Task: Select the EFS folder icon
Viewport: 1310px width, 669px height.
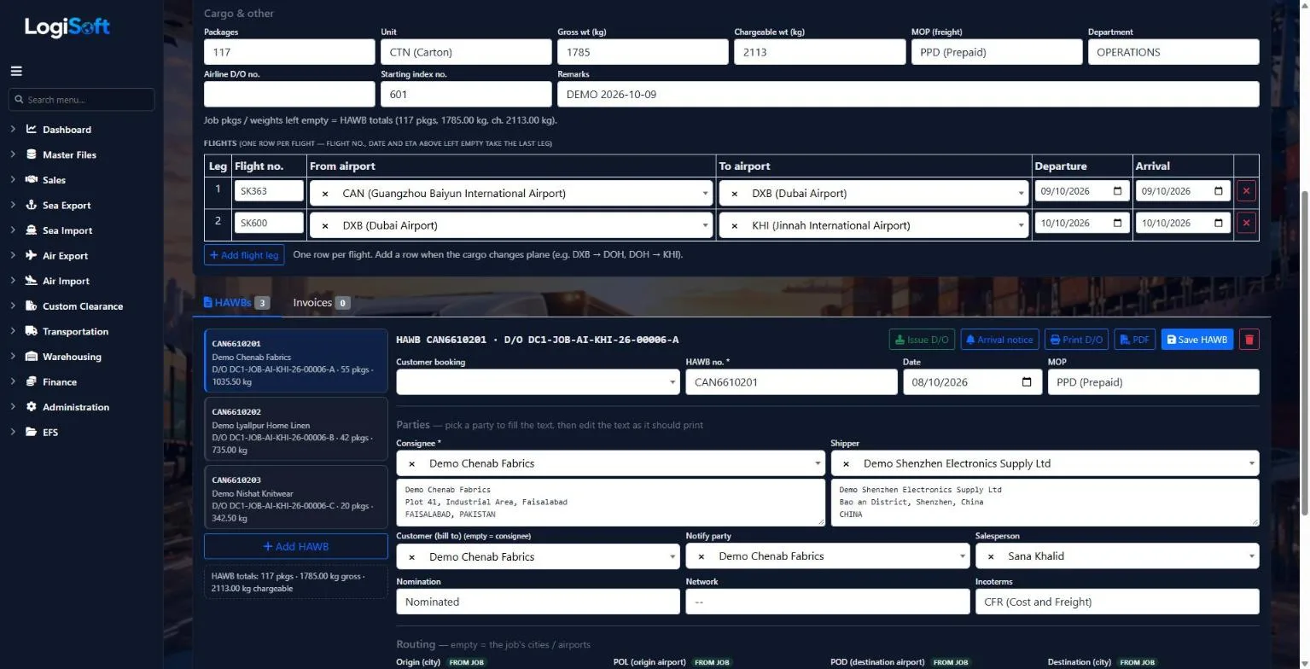Action: pos(32,432)
